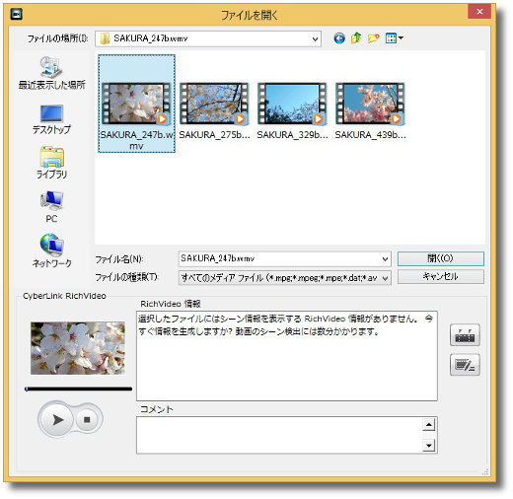Image resolution: width=513 pixels, height=499 pixels.
Task: Click the preview playback progress slider
Action: tap(78, 390)
